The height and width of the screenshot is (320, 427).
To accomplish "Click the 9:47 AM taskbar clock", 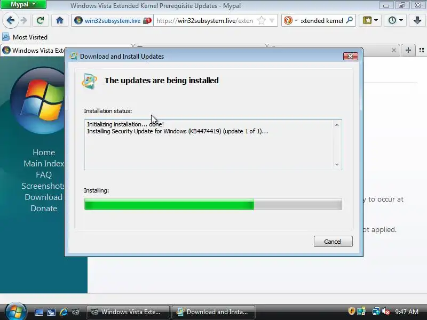I will coord(407,311).
